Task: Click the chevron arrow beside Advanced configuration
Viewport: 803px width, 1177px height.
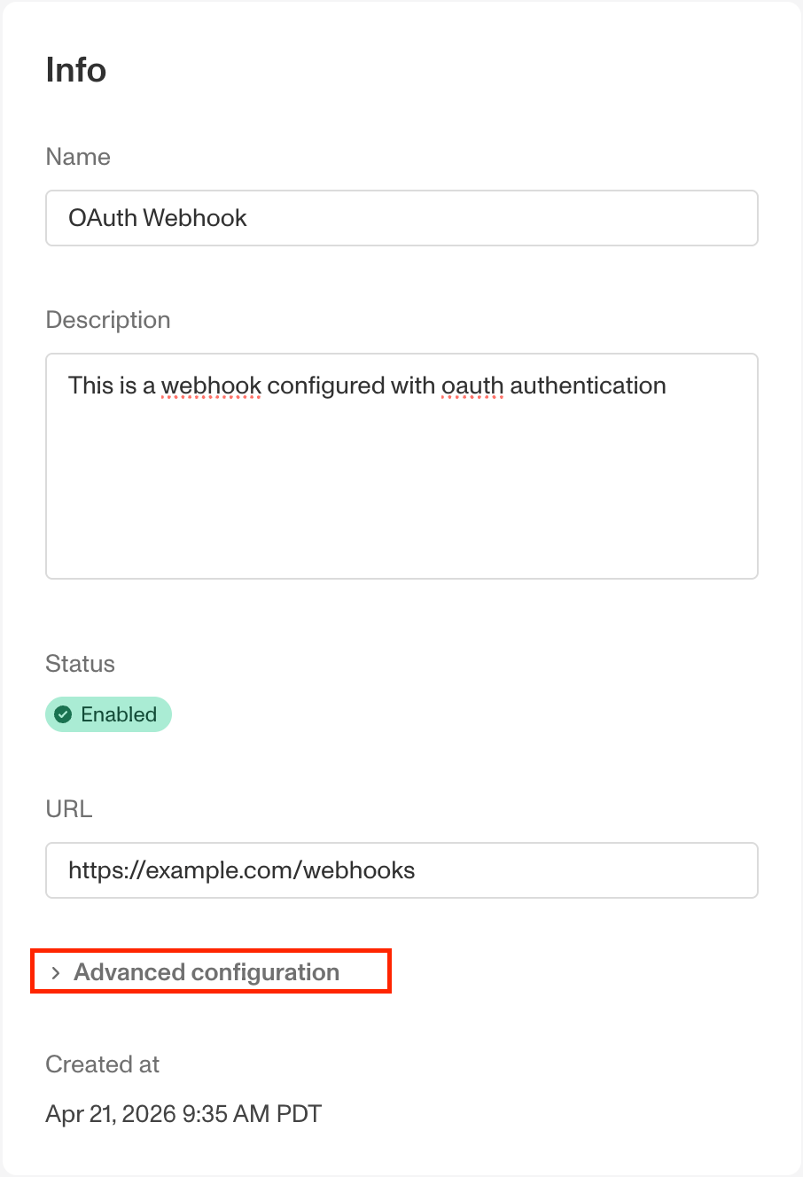Action: pyautogui.click(x=56, y=972)
